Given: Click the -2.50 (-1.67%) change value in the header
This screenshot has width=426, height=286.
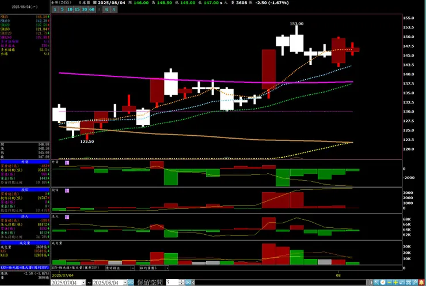Looking at the screenshot, I should tap(272, 3).
